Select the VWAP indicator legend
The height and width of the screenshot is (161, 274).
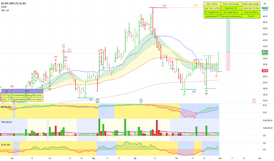4,7
